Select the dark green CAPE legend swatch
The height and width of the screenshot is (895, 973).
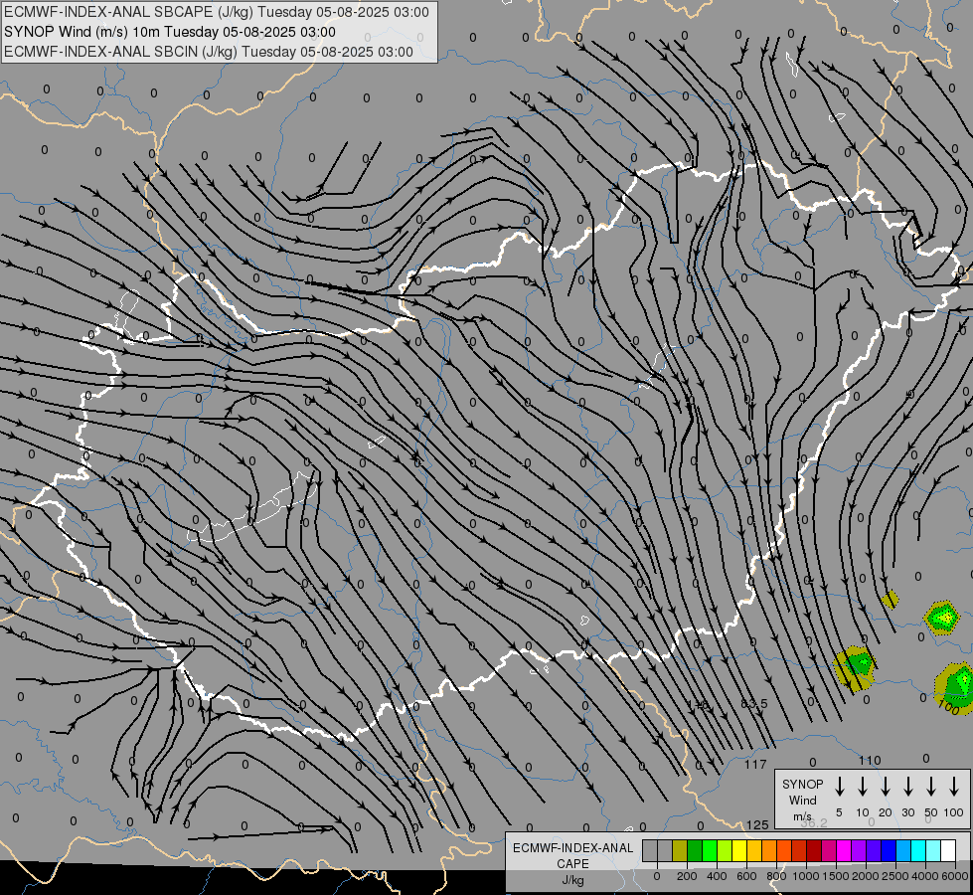(x=695, y=850)
